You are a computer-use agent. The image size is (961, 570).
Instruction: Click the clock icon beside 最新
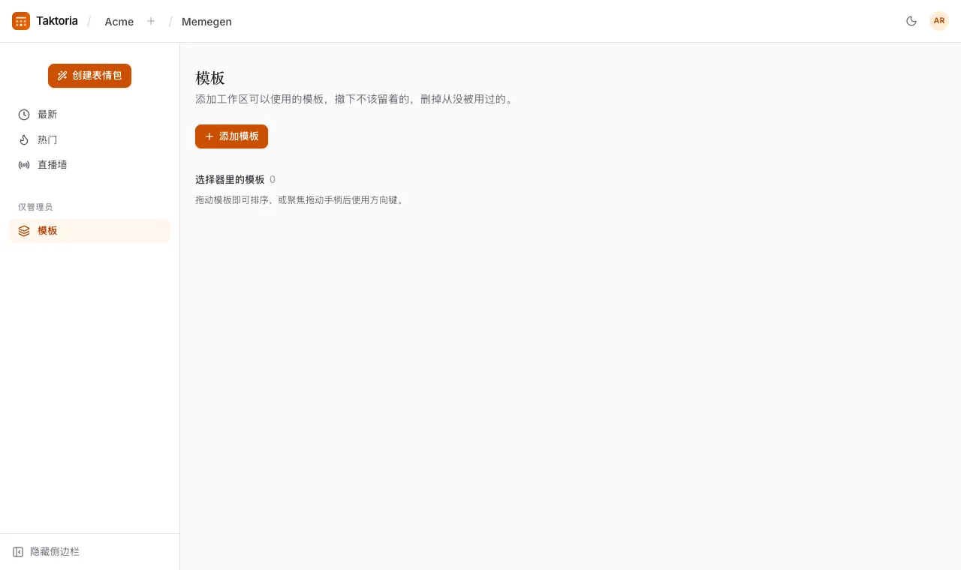pyautogui.click(x=24, y=115)
